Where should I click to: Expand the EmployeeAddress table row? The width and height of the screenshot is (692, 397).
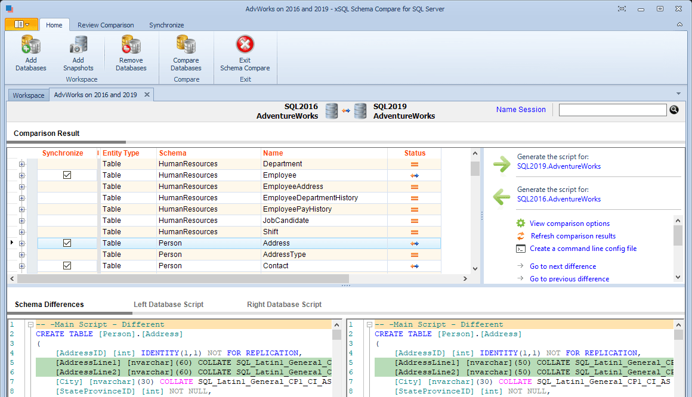[21, 187]
